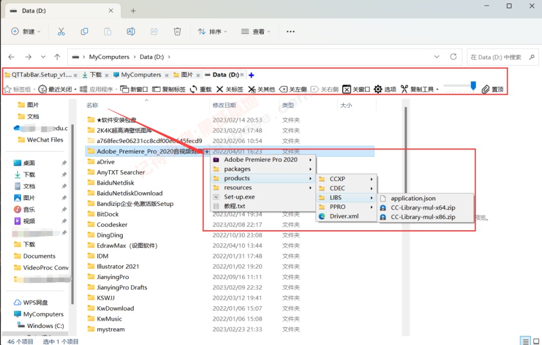Close the 下载 tab
This screenshot has width=542, height=345.
[x=107, y=75]
